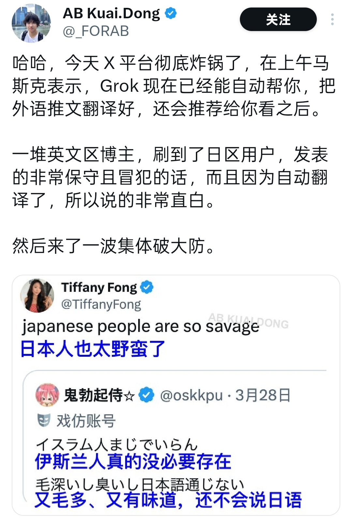The width and height of the screenshot is (352, 520).
Task: Click the 3月28日 post date
Action: [x=263, y=395]
